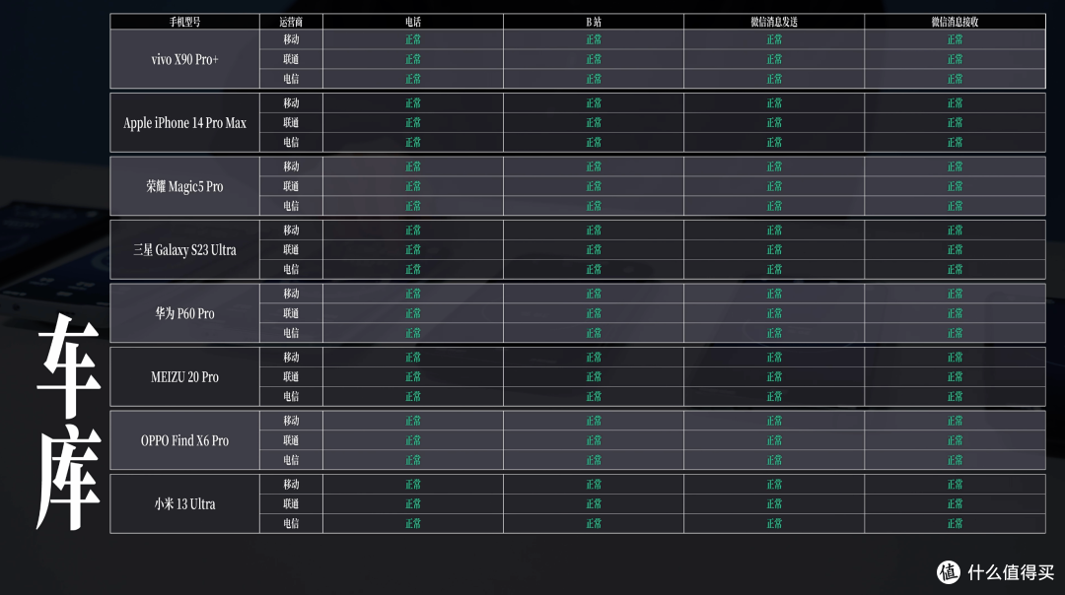Image resolution: width=1065 pixels, height=595 pixels.
Task: Click 电信 carrier cell for 荣耀 Magic5 Pro
Action: tap(291, 206)
